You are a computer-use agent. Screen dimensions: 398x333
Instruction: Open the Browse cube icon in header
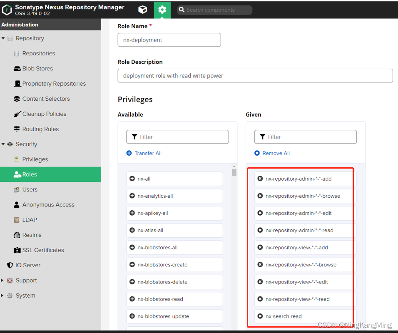(x=142, y=10)
